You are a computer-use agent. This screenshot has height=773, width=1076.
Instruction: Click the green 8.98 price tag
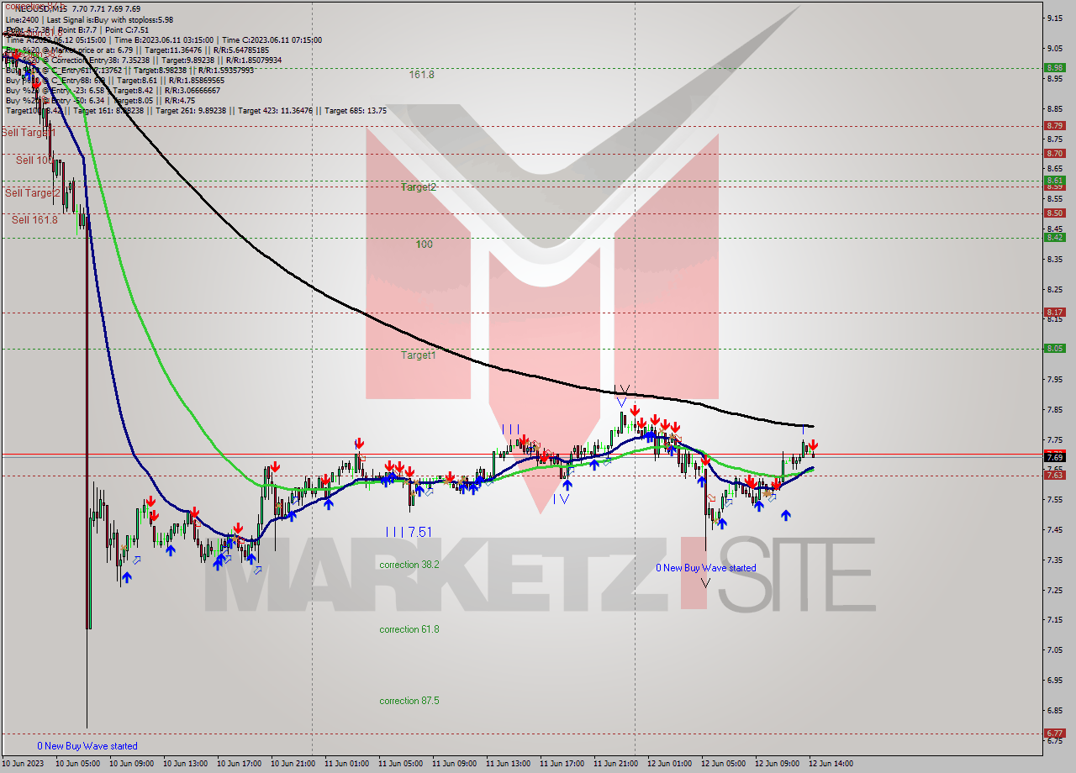1054,68
